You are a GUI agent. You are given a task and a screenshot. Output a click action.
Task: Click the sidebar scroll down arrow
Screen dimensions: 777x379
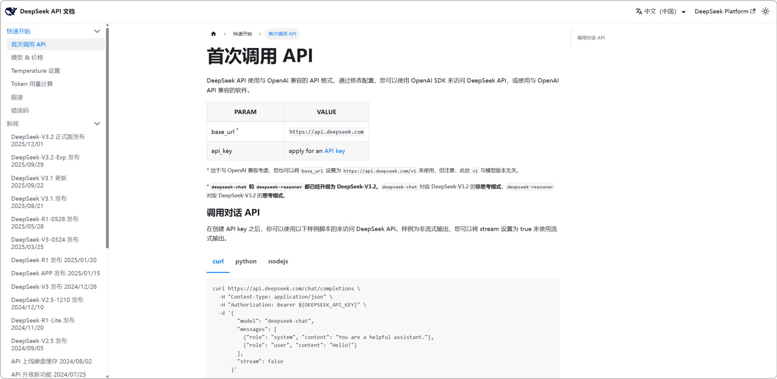coord(107,376)
